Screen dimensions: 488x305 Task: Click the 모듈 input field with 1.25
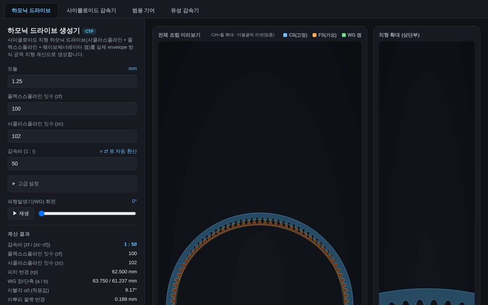click(x=72, y=81)
